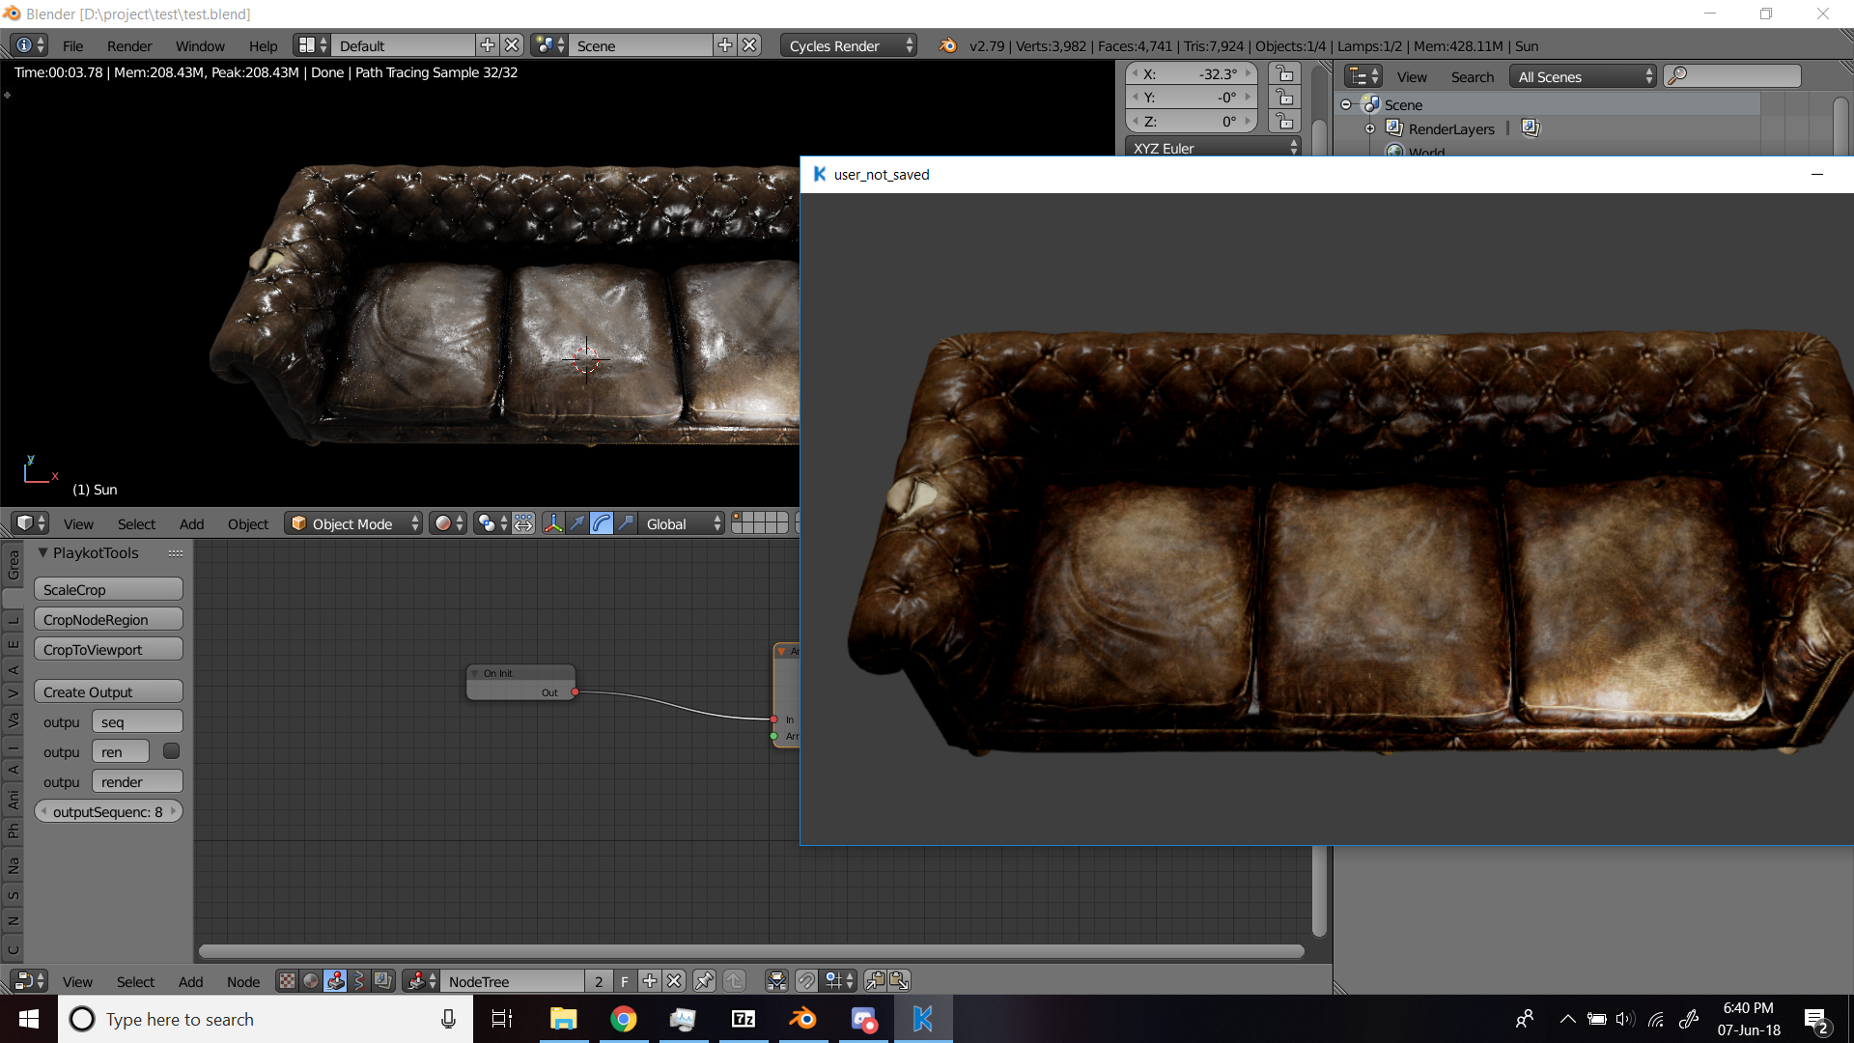Viewport: 1854px width, 1043px height.
Task: Open the Object Mode dropdown
Action: [353, 523]
